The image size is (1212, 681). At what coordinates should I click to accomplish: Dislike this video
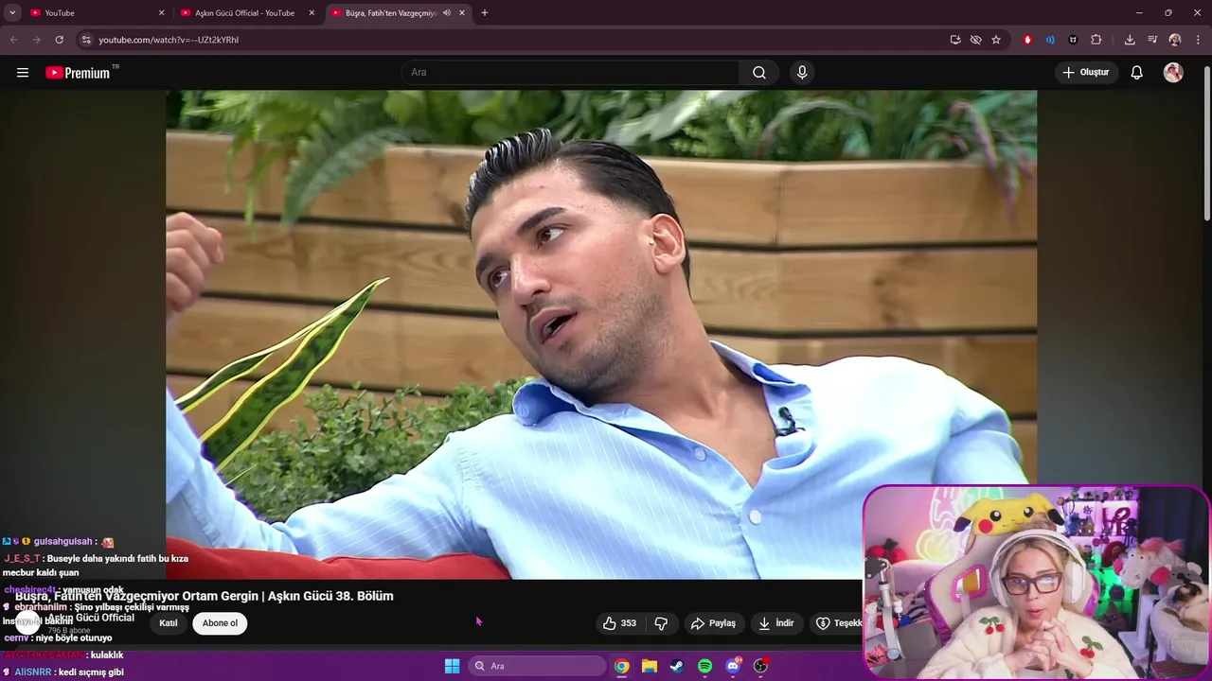[x=661, y=623]
